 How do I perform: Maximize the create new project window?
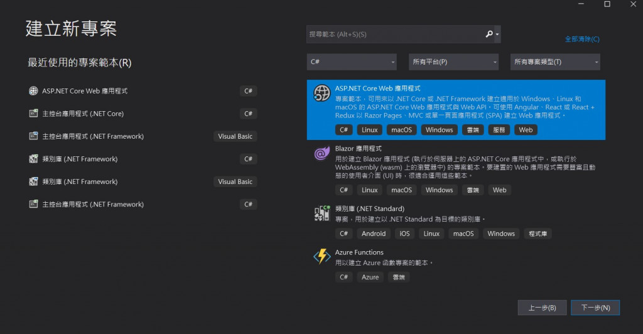click(607, 4)
